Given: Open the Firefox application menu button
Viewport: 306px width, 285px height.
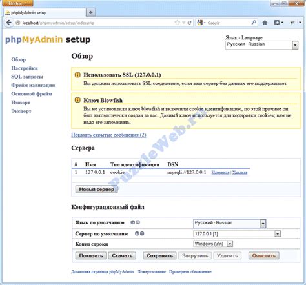Looking at the screenshot, I should coord(17,3).
